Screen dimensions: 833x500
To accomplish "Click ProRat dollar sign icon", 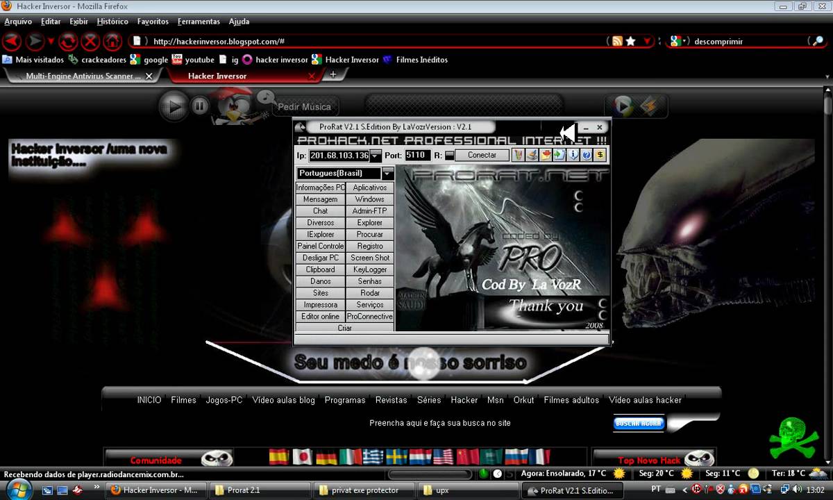I will click(x=600, y=155).
